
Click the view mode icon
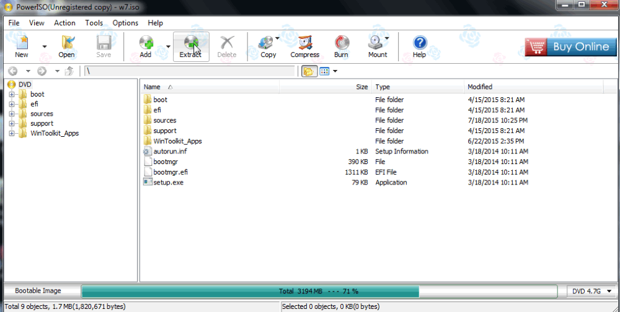pyautogui.click(x=325, y=71)
